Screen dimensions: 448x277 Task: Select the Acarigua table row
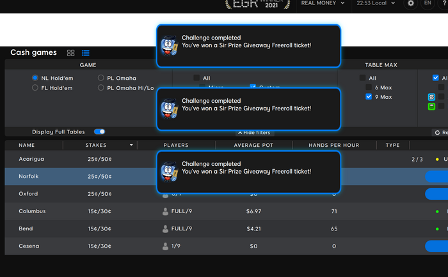[x=227, y=159]
